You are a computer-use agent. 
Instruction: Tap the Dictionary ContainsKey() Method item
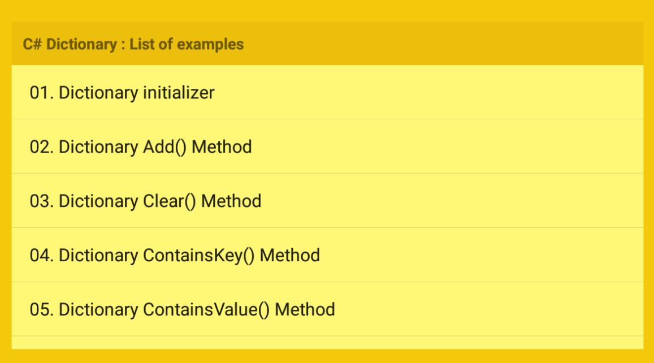pyautogui.click(x=175, y=256)
